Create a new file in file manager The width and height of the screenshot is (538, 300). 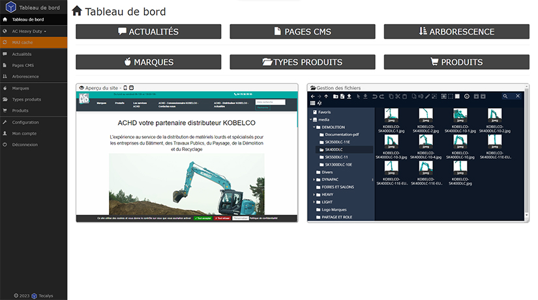342,96
